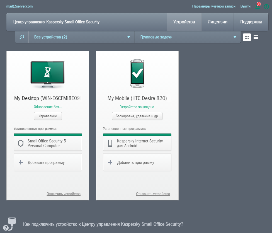Click the search magnifier icon
The image size is (272, 233).
coord(22,37)
